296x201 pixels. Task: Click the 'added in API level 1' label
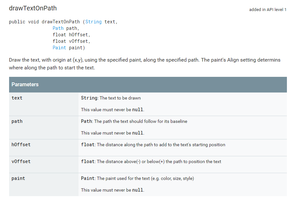point(267,9)
